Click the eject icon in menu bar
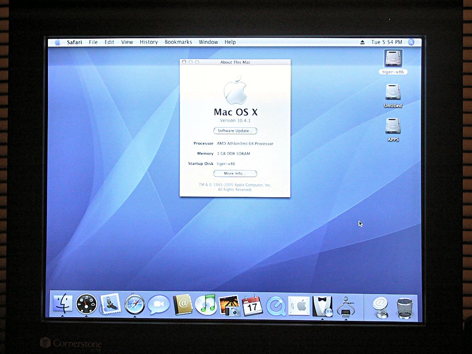 362,42
